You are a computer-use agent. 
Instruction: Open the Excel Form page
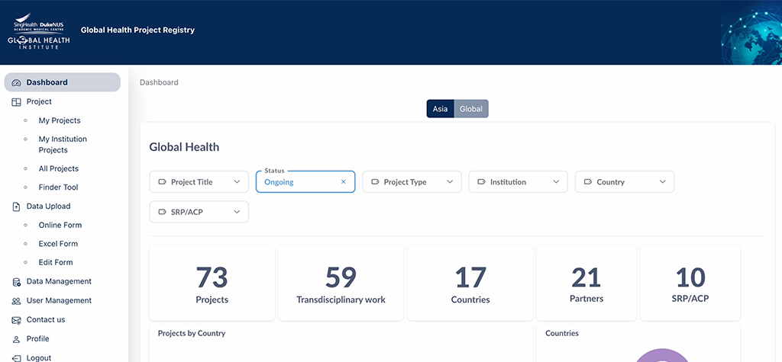click(58, 243)
